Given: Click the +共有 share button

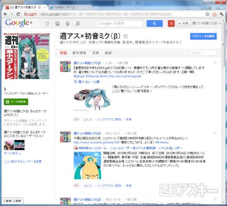Looking at the screenshot, I should click(x=183, y=24).
